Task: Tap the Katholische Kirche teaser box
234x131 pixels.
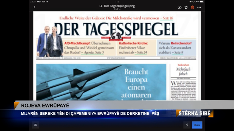Action: click(133, 48)
